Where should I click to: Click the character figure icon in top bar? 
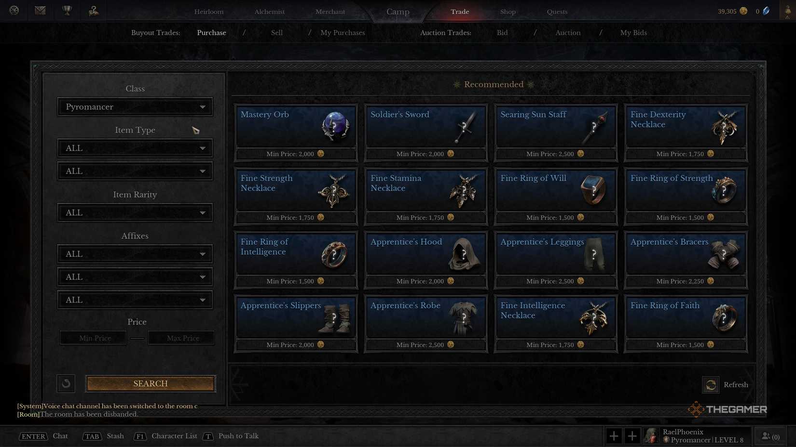[94, 10]
